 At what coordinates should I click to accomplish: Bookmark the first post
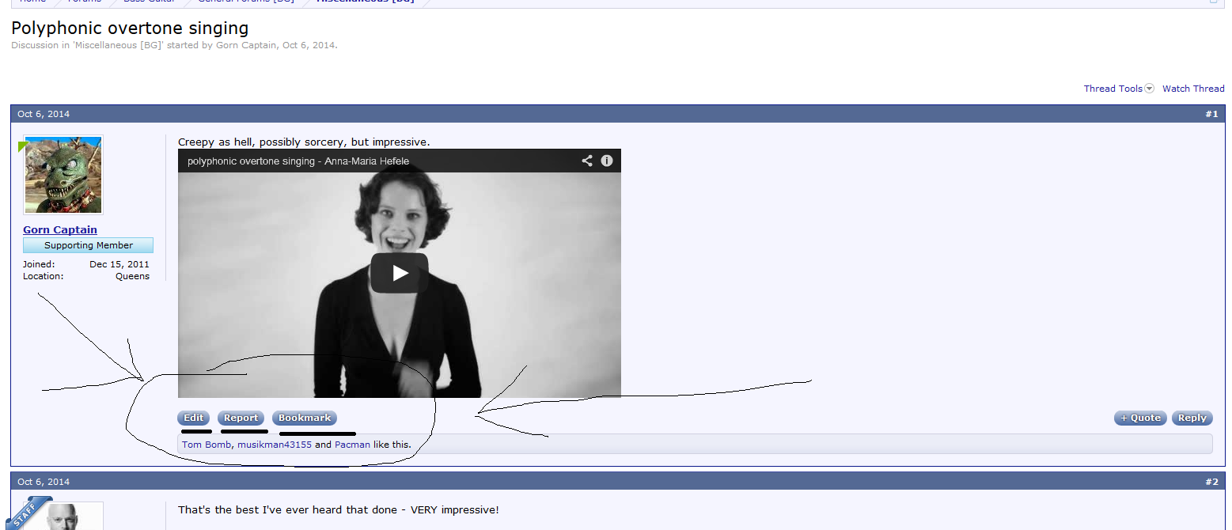[305, 418]
